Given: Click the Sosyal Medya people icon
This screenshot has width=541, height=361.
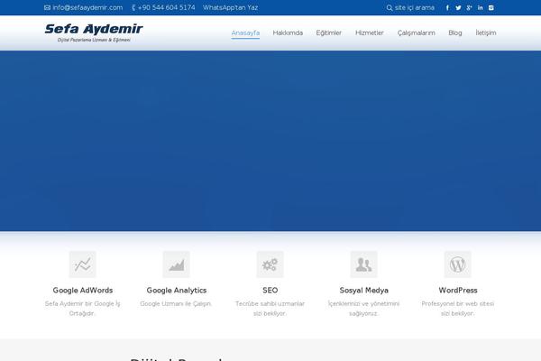Looking at the screenshot, I should coord(364,264).
